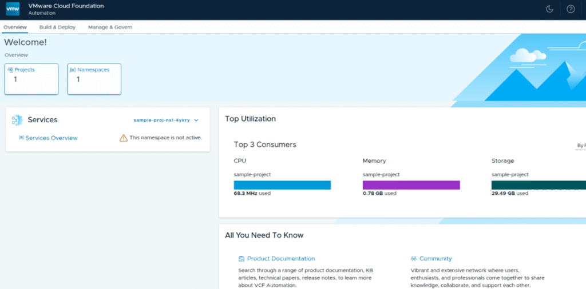Click the Projects tile icon
The image size is (586, 289).
click(10, 70)
